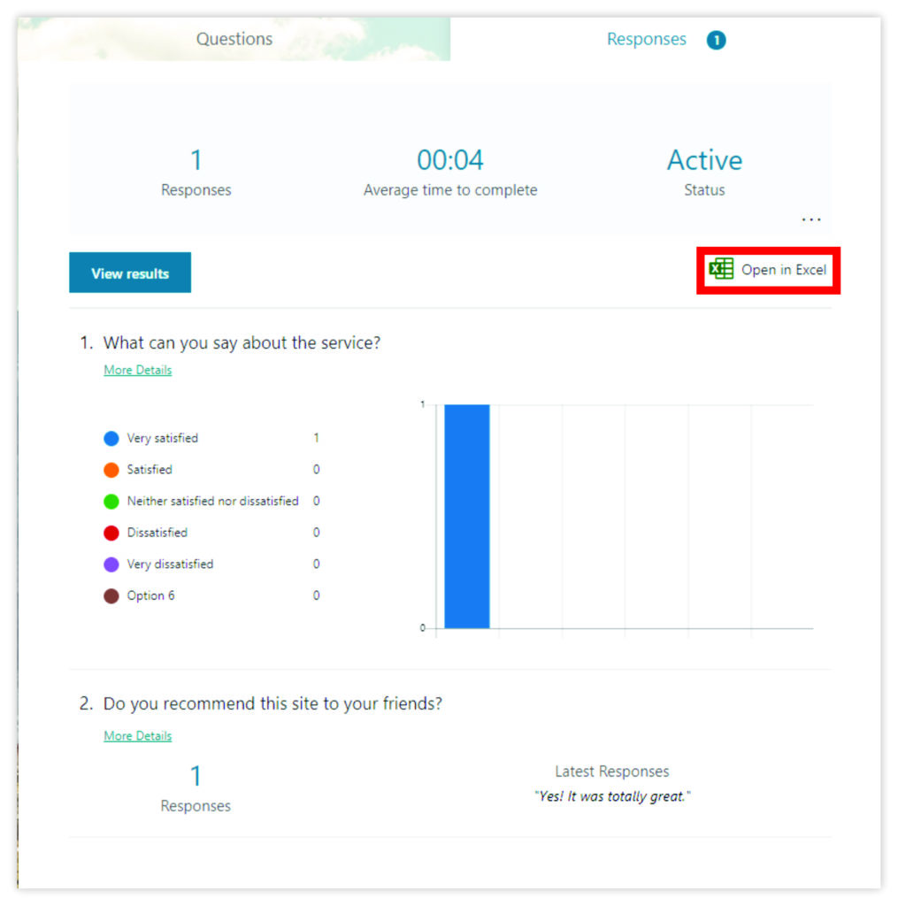Click the Average time to complete value
Image resolution: width=898 pixels, height=906 pixels.
tap(449, 160)
